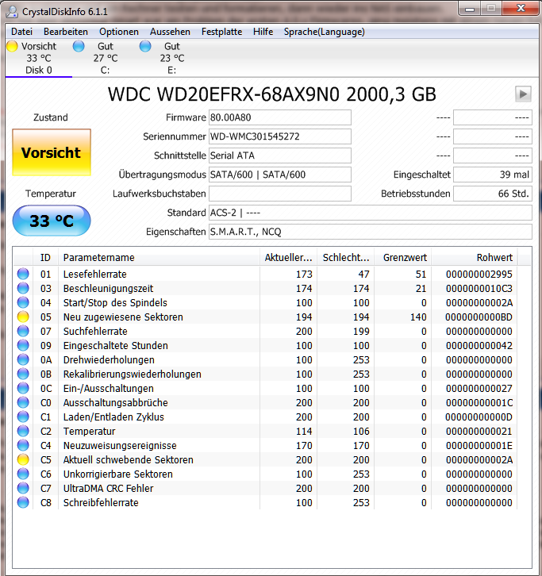
Task: Click the CrystalDiskInfo title bar app icon
Action: click(x=12, y=12)
